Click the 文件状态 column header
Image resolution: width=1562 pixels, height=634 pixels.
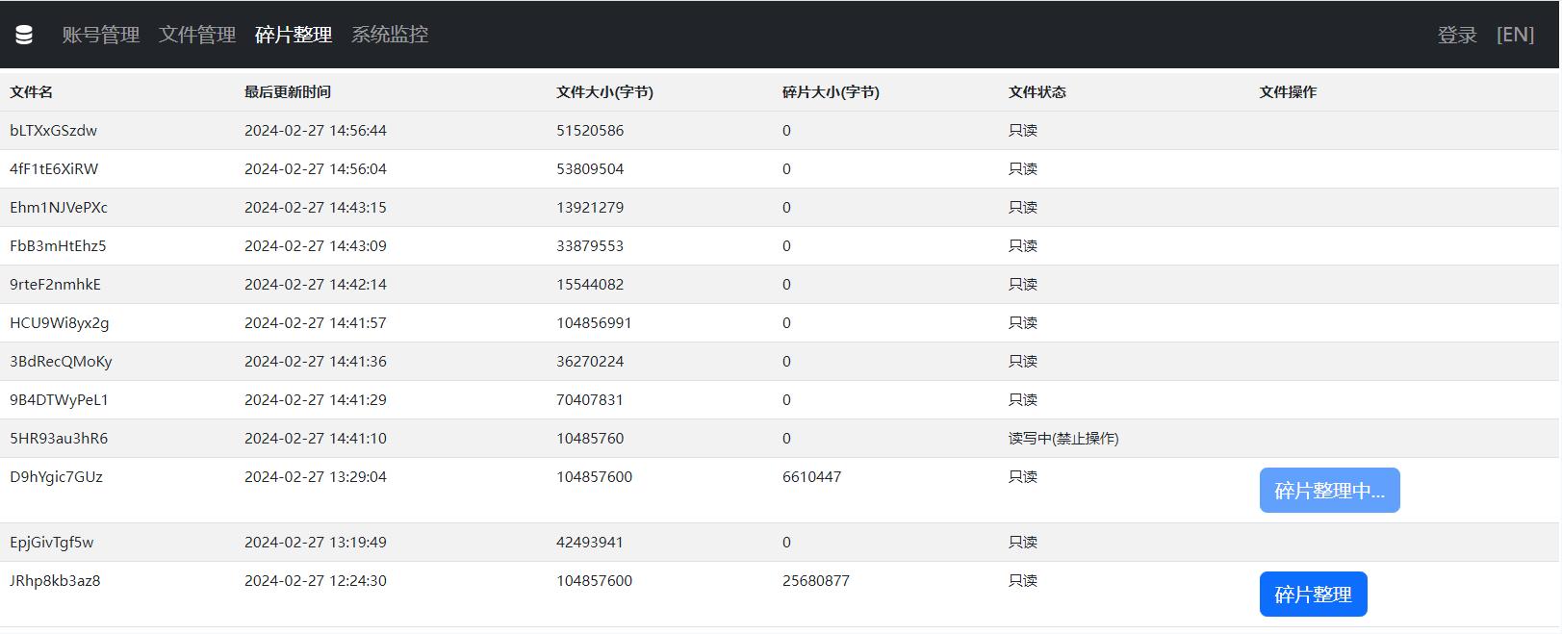click(1037, 92)
